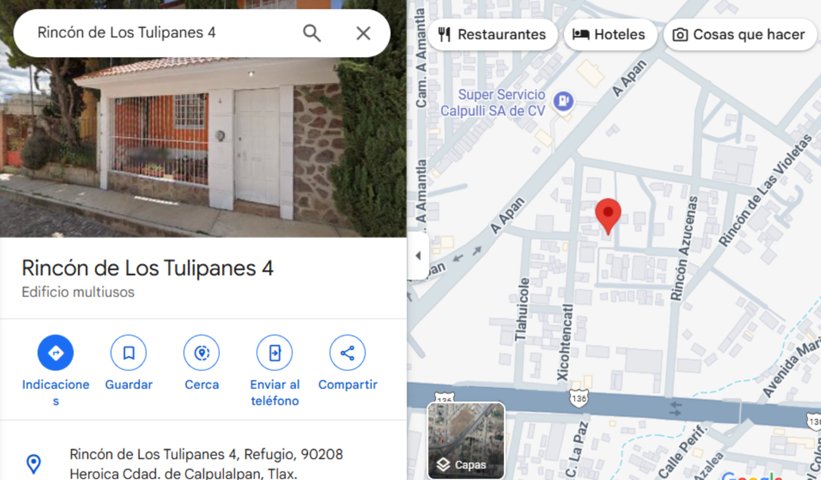821x480 pixels.
Task: Click the Rincón de Los Tulipanes 4 heading
Action: coord(147,268)
